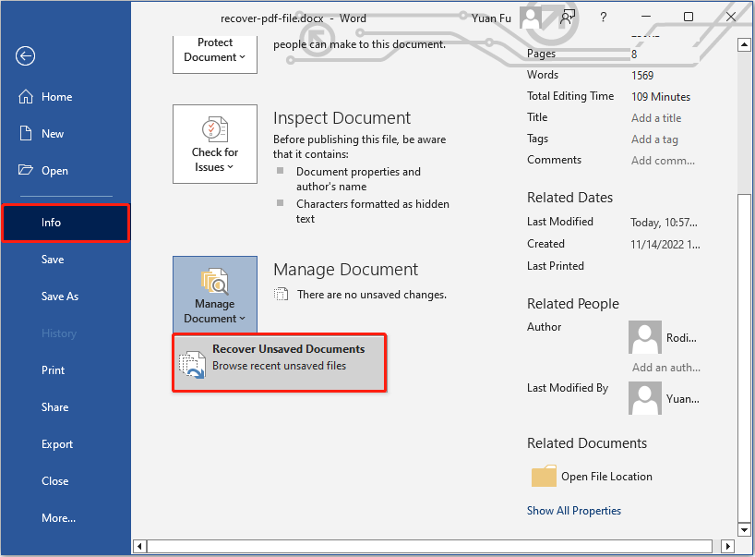Click the feedback person icon in title bar
This screenshot has height=557, width=755.
point(568,18)
